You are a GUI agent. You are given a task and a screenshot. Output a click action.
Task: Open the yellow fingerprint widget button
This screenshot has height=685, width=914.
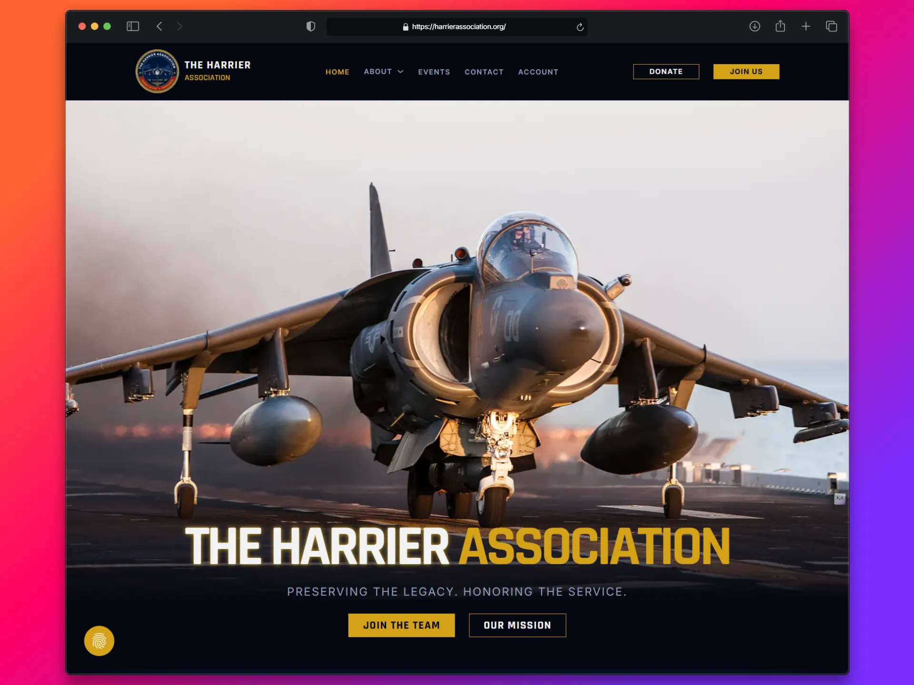(99, 641)
